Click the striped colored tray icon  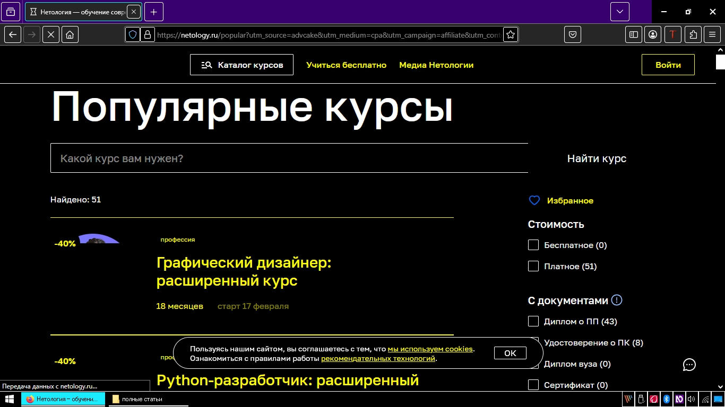(628, 399)
